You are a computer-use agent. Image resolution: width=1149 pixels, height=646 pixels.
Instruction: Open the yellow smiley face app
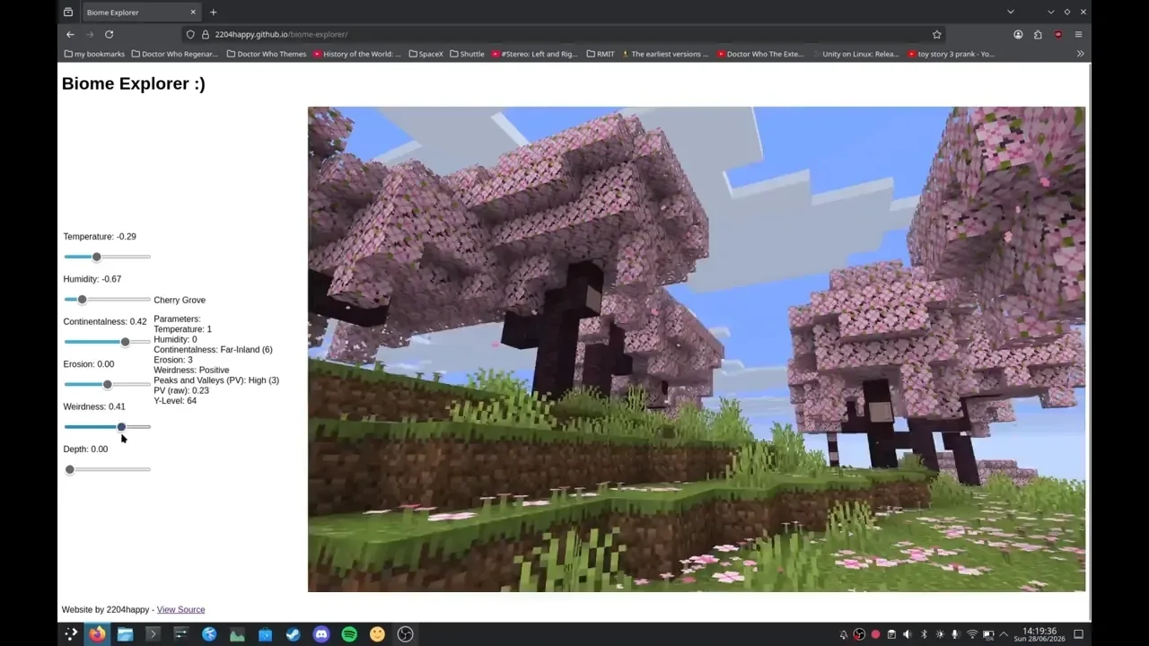[x=377, y=634]
